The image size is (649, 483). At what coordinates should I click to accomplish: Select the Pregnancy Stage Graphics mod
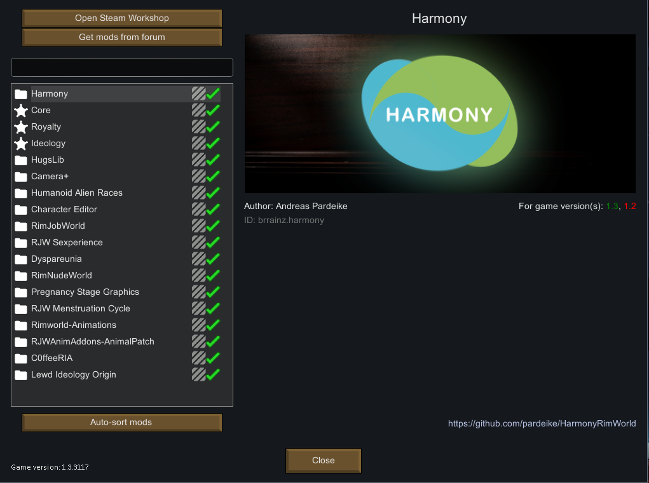[x=85, y=292]
